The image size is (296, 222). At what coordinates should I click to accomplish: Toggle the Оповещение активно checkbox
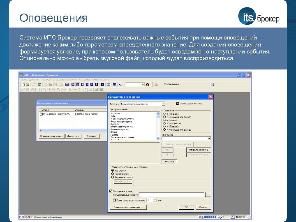[x=178, y=104]
